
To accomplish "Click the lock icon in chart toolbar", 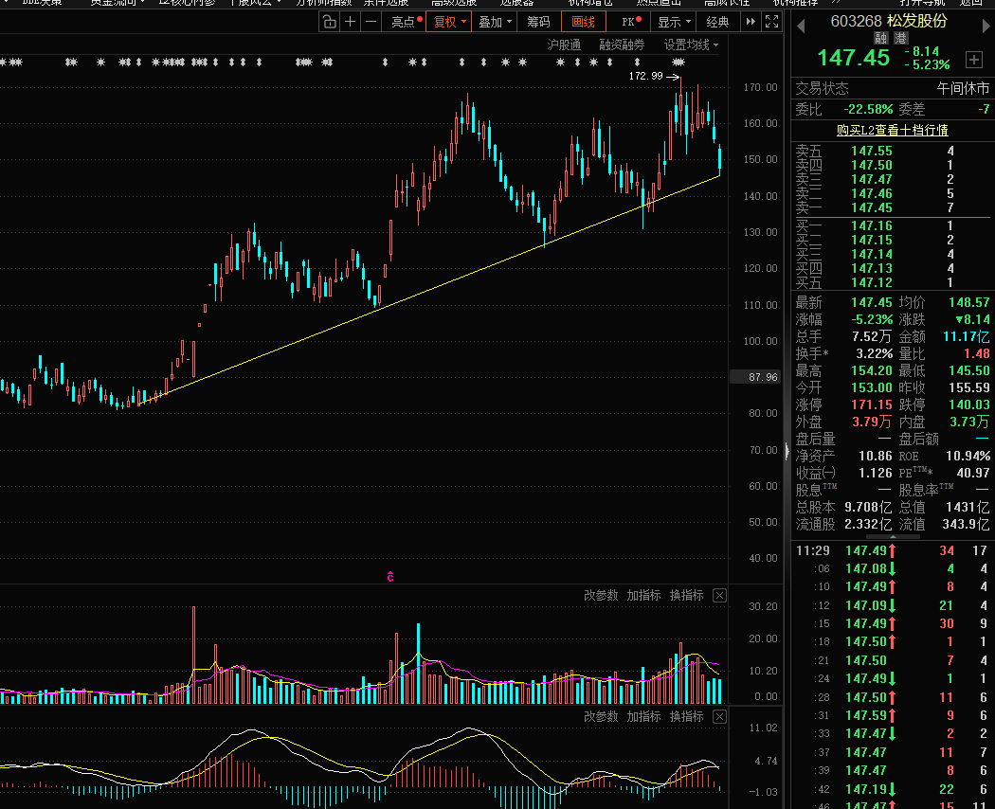I will tap(329, 22).
